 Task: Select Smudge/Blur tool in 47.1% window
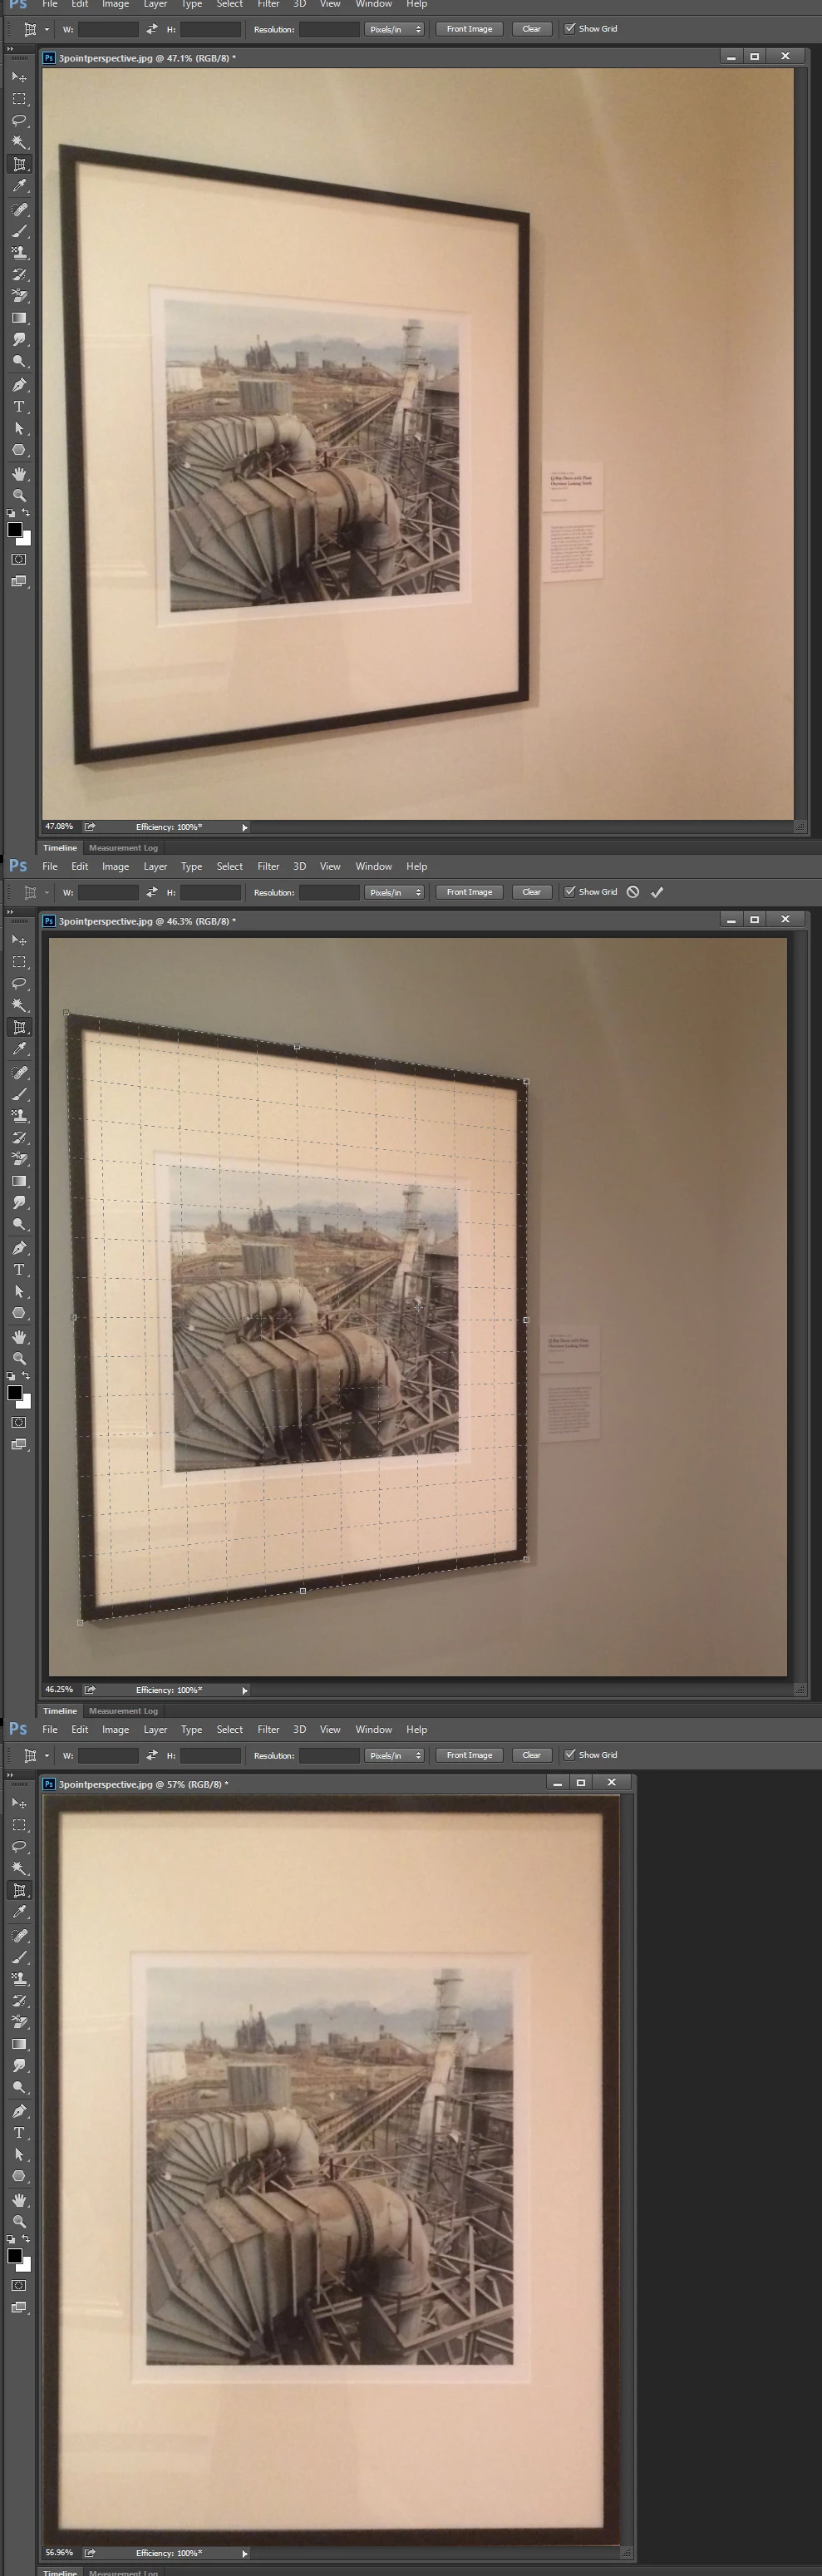tap(19, 340)
